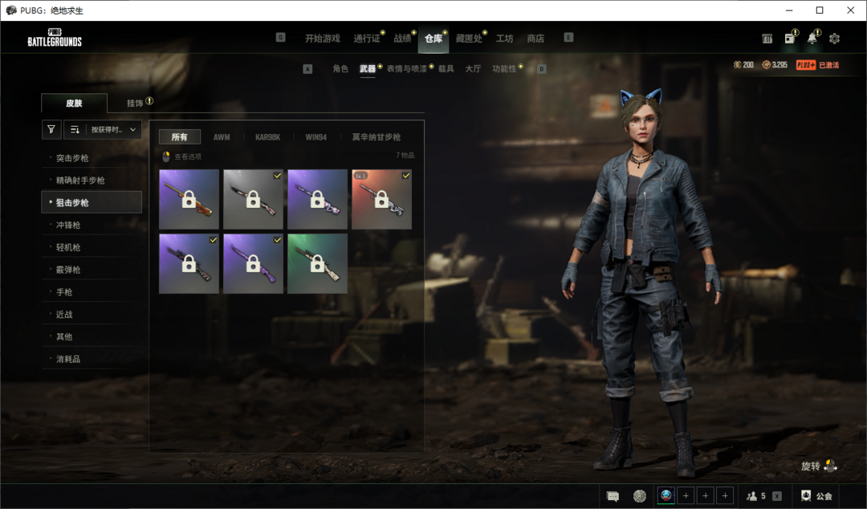This screenshot has height=509, width=867.
Task: Open the 载具 vehicles submenu
Action: 446,68
